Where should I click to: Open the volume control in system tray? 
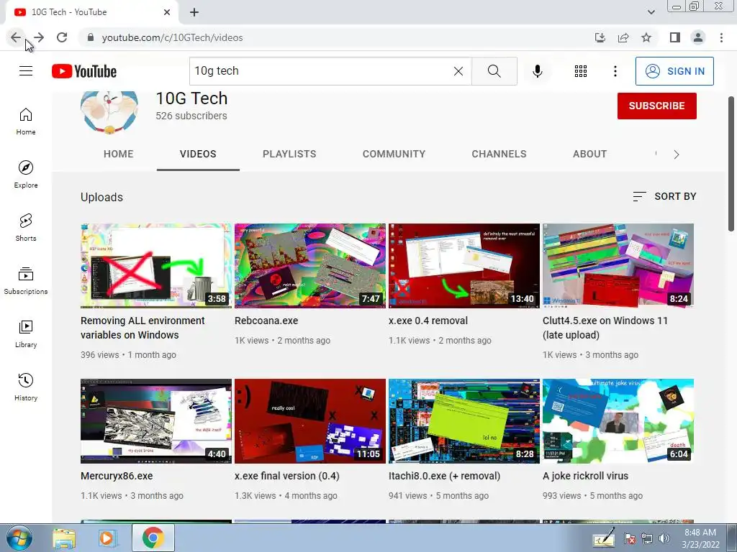pyautogui.click(x=664, y=538)
